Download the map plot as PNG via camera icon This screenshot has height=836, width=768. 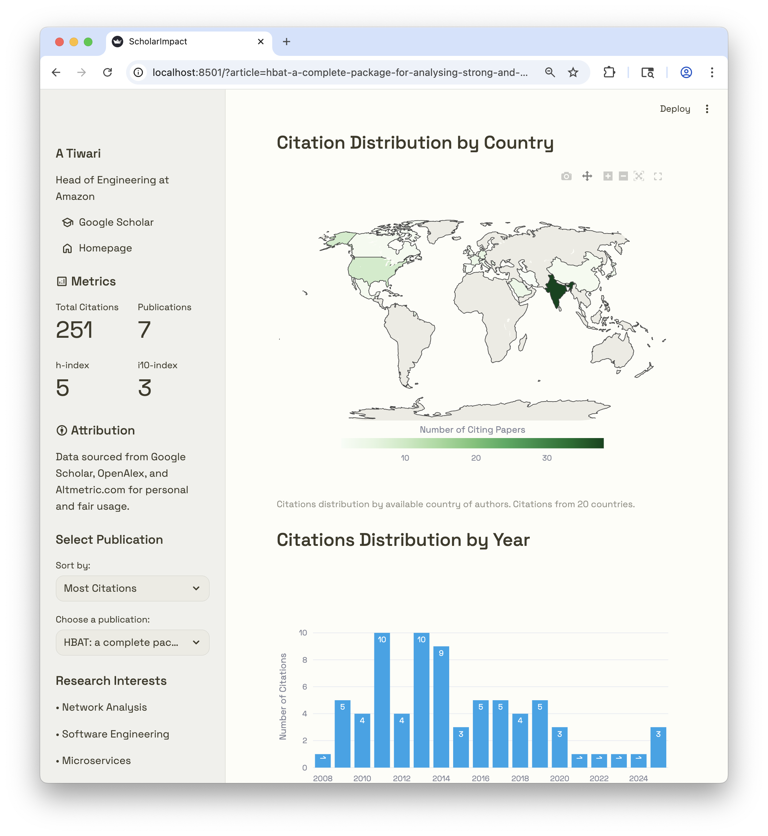pyautogui.click(x=566, y=176)
